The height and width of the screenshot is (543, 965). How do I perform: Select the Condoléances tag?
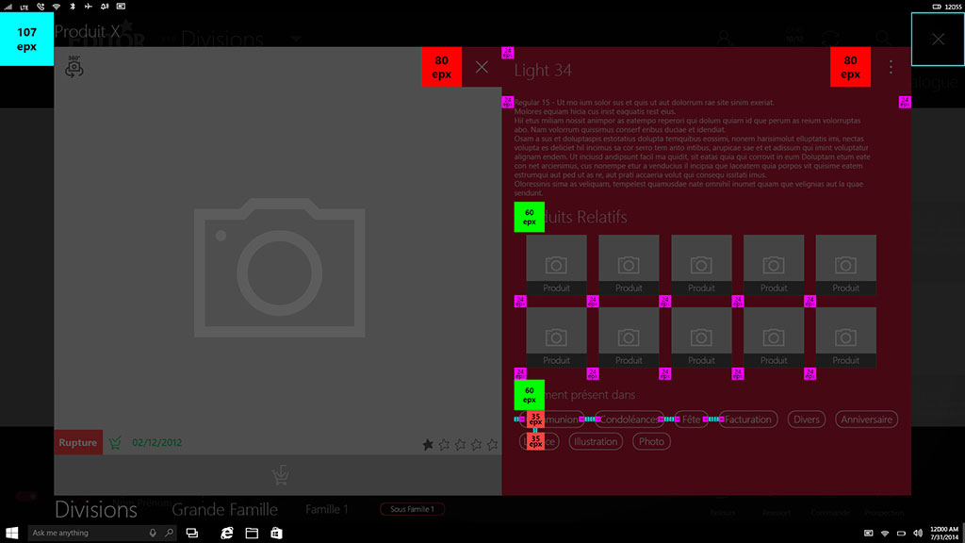coord(629,420)
